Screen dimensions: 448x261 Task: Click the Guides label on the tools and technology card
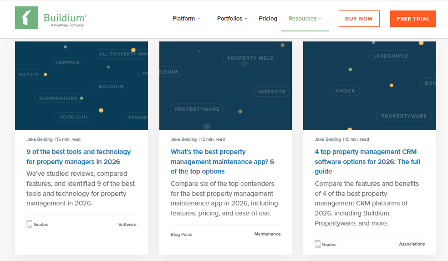(41, 225)
